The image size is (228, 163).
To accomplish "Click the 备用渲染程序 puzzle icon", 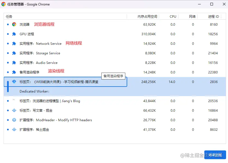I will pyautogui.click(x=14, y=72).
